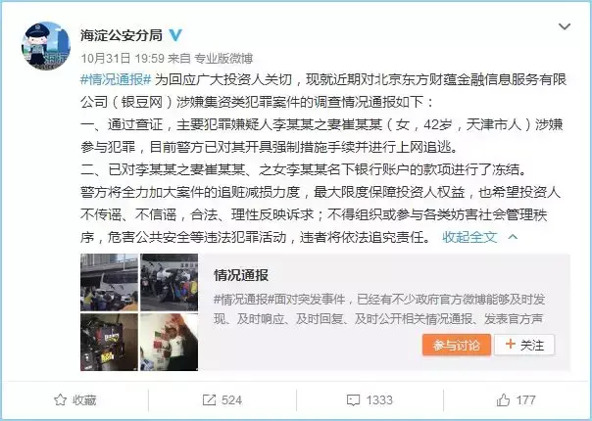Click the repost share icon
Image resolution: width=592 pixels, height=421 pixels.
coord(209,399)
